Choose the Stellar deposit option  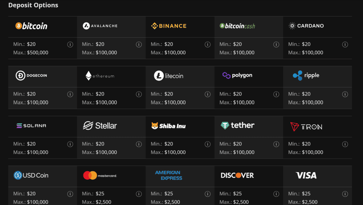[100, 126]
